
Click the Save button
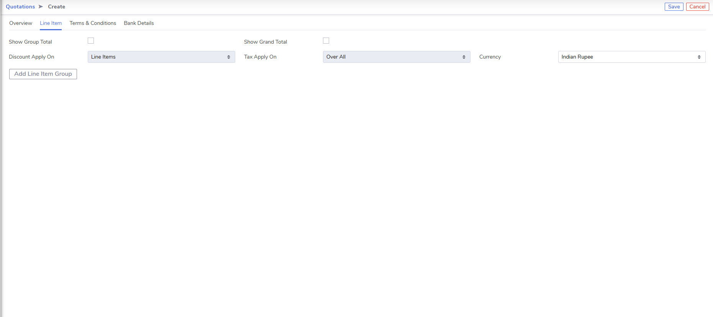[x=674, y=7]
